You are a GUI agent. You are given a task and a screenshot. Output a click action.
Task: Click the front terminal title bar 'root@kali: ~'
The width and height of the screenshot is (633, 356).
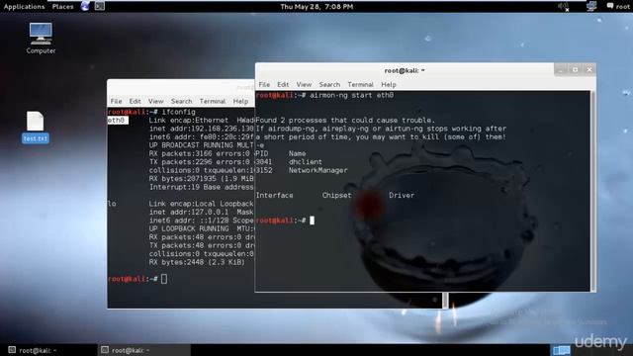[405, 70]
